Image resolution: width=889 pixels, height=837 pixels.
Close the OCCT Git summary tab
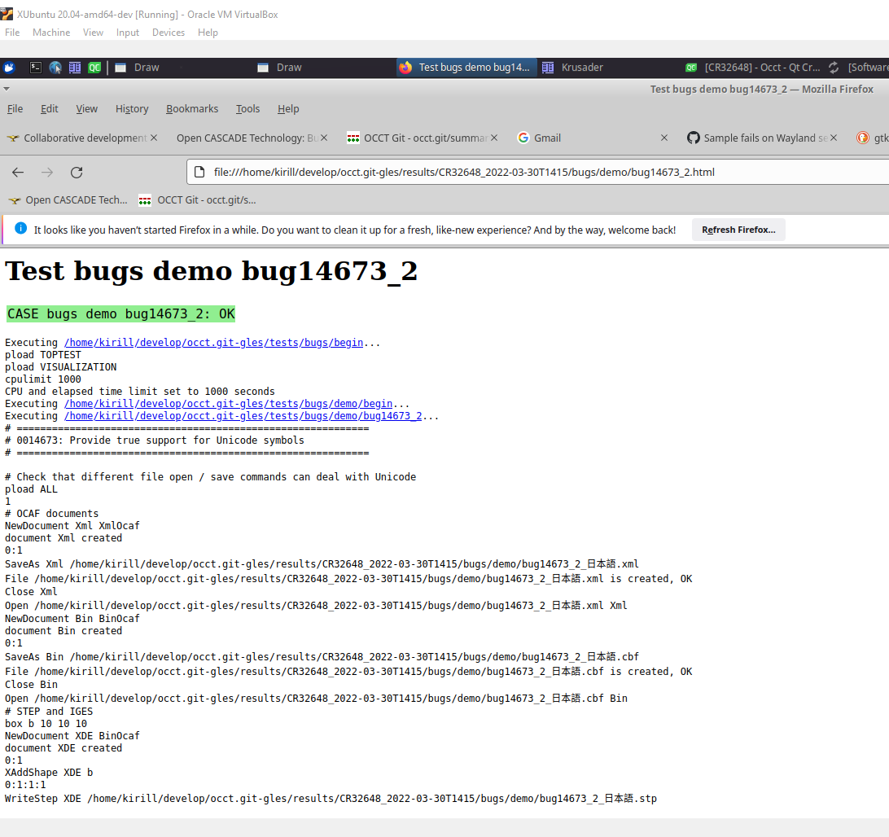point(494,138)
